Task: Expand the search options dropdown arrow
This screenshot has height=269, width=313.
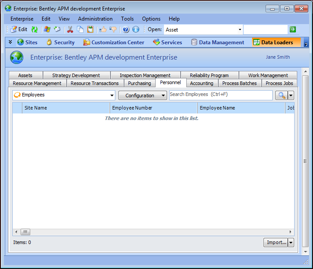Action: click(x=291, y=96)
